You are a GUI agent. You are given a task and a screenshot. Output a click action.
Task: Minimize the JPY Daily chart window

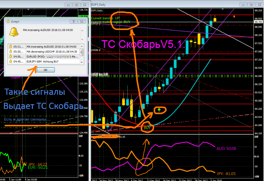[x=243, y=5]
